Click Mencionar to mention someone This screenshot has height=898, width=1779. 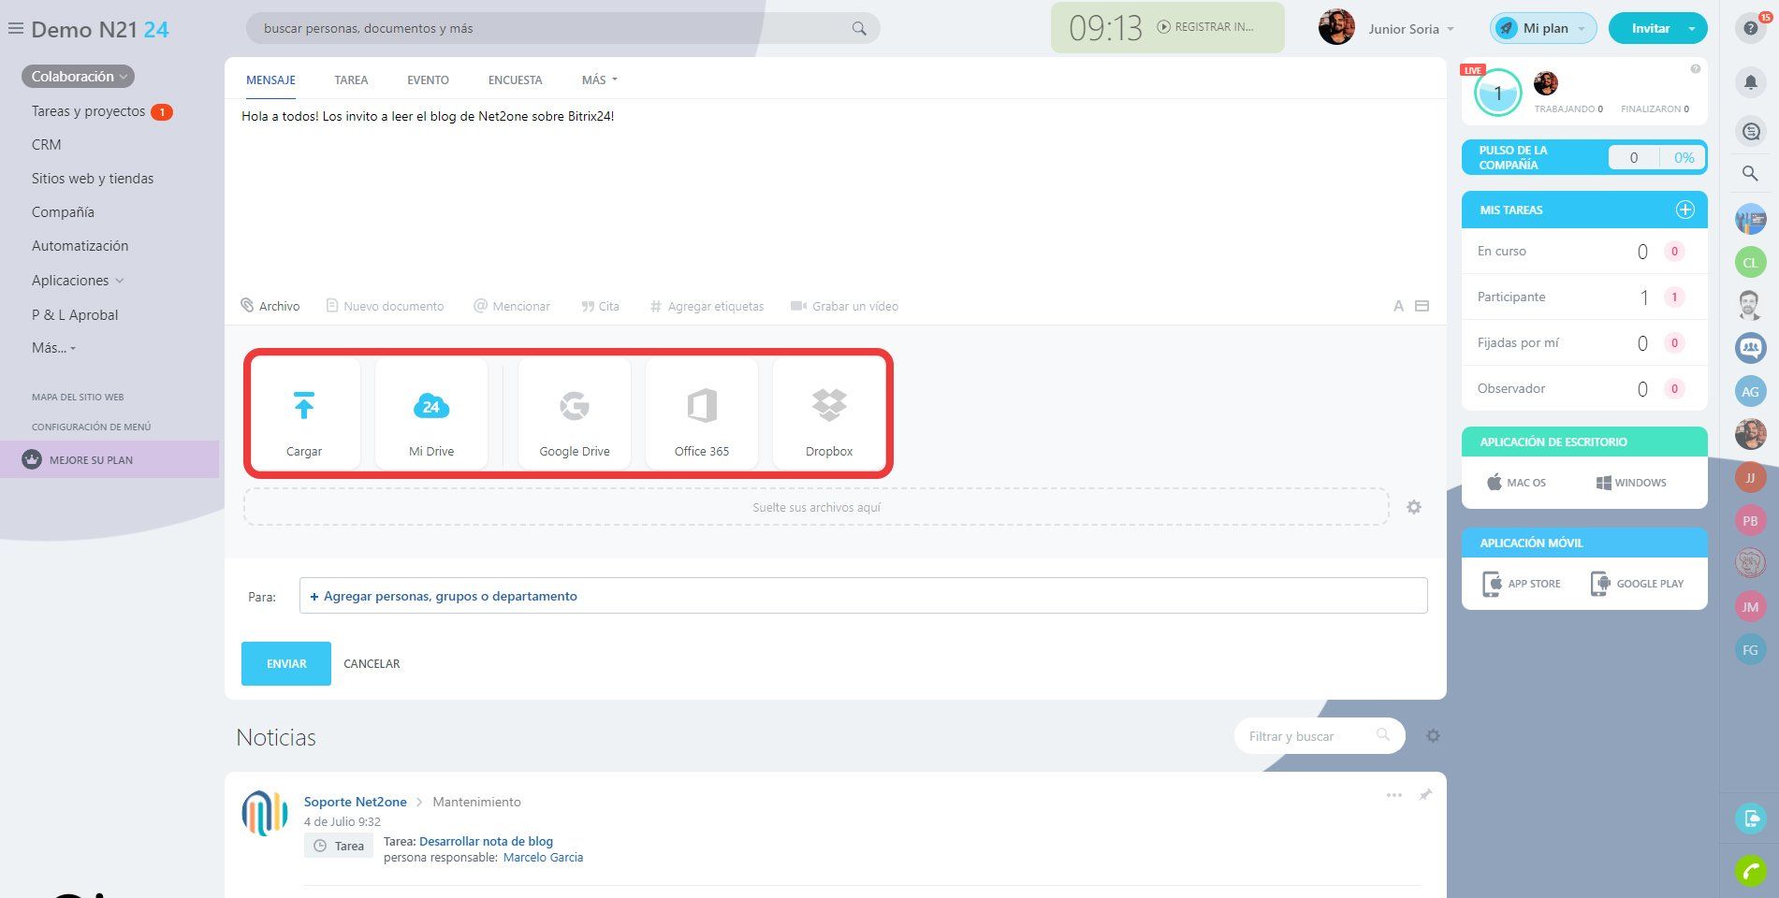(512, 306)
